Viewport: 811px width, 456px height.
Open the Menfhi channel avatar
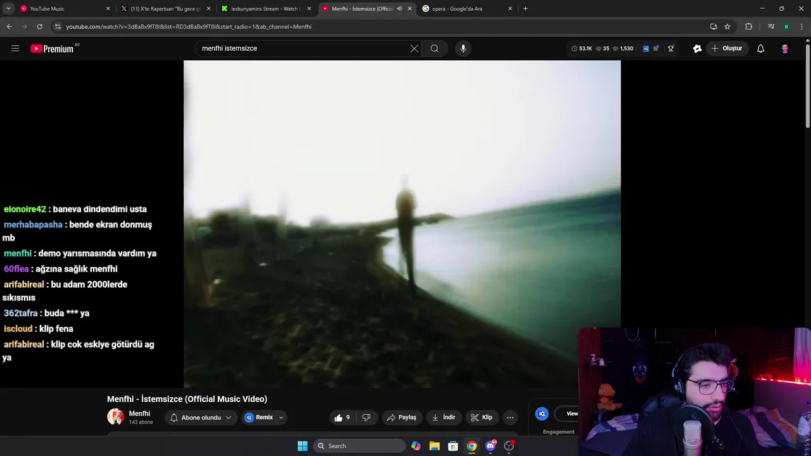[x=115, y=417]
